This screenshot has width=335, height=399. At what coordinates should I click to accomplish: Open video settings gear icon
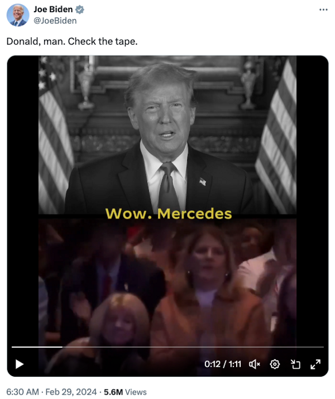click(x=275, y=364)
